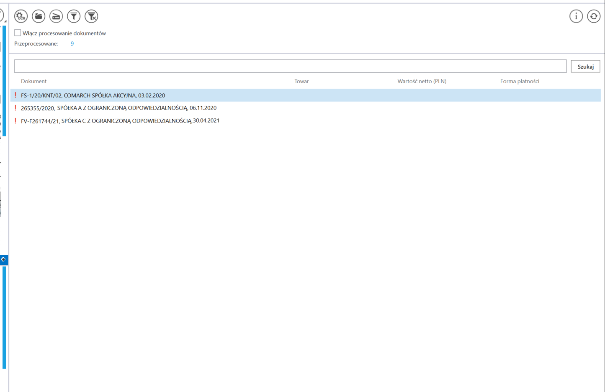Enable 'Włącz procesowanie dokumentów' checkbox
Viewport: 605px width, 392px height.
(x=18, y=33)
